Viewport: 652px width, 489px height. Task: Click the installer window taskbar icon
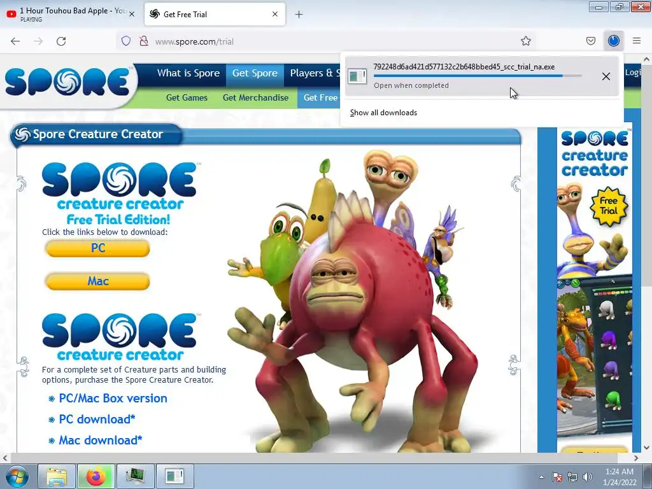click(x=174, y=476)
